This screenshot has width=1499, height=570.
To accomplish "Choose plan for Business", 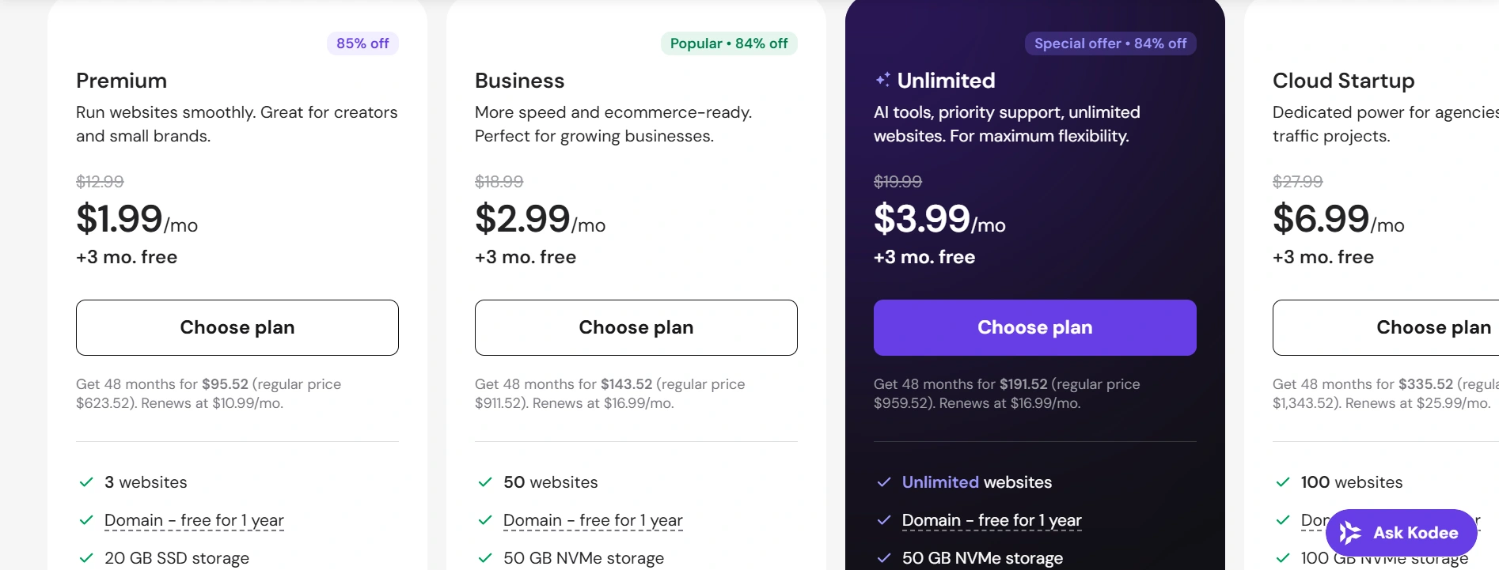I will pos(636,327).
